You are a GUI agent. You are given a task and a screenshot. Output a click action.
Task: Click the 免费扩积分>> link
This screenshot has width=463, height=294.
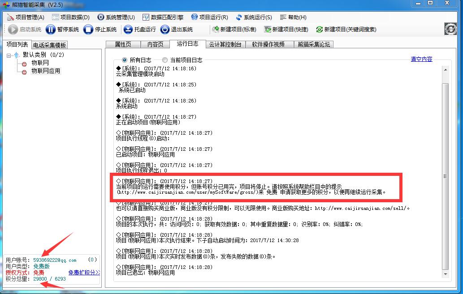tap(84, 273)
